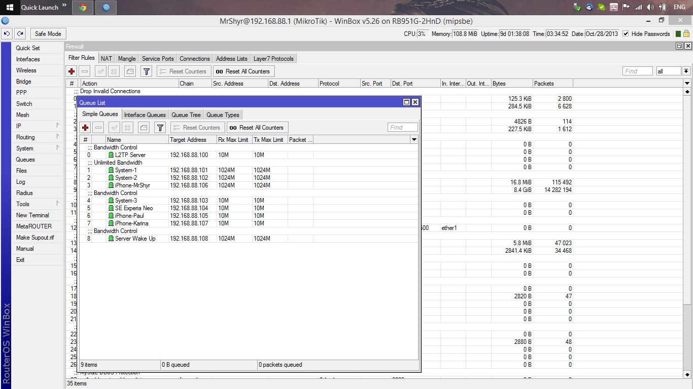This screenshot has width=693, height=389.
Task: Click the Action Center flag tray icon
Action: point(626,7)
